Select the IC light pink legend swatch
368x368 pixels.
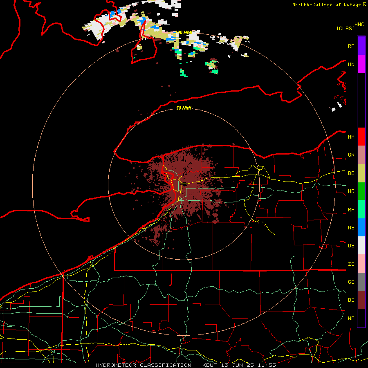coord(361,264)
